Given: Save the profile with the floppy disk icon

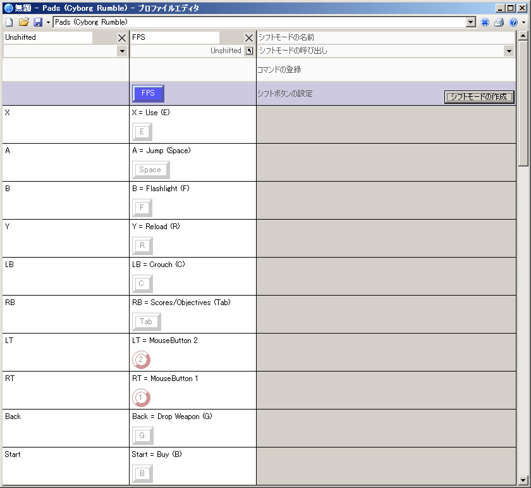Looking at the screenshot, I should coord(37,22).
